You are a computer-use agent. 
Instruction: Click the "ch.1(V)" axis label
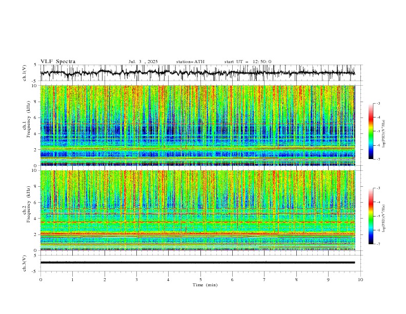coord(25,73)
